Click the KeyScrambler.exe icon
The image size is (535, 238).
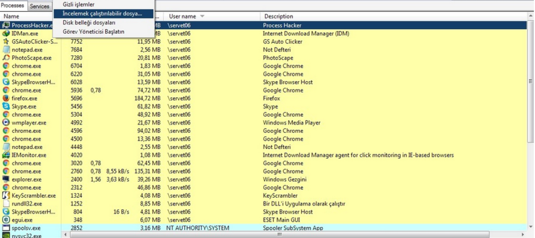(6, 195)
